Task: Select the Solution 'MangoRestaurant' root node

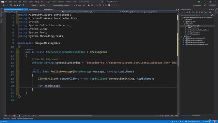Action: coord(198,18)
